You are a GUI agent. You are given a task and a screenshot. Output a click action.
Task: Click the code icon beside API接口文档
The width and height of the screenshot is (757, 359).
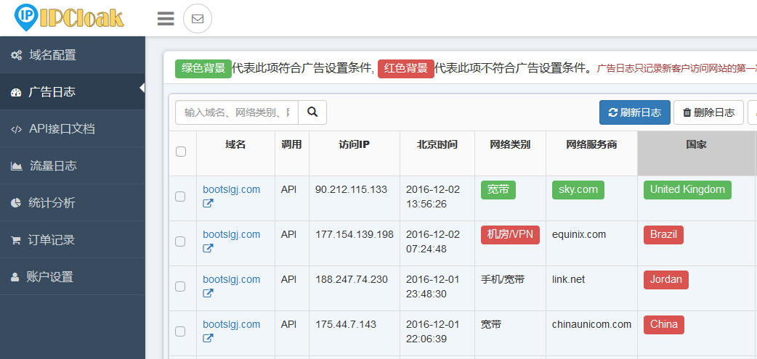tap(17, 129)
